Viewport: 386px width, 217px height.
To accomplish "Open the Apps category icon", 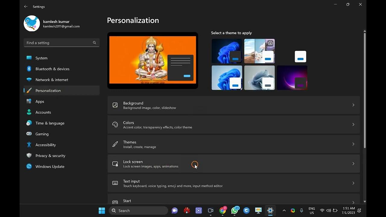I will 29,101.
